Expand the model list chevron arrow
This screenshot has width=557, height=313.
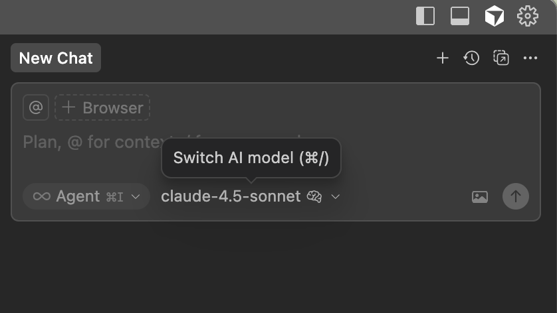point(336,197)
